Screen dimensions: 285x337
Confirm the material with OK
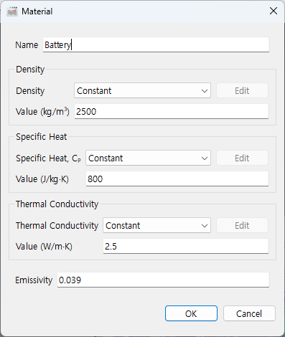191,313
